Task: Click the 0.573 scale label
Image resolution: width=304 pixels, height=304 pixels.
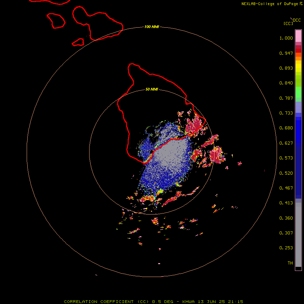Action: coord(286,158)
